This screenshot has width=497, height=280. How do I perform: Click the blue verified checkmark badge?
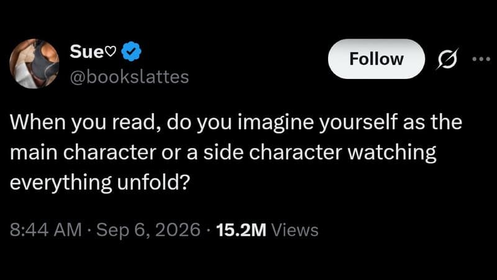(x=131, y=51)
